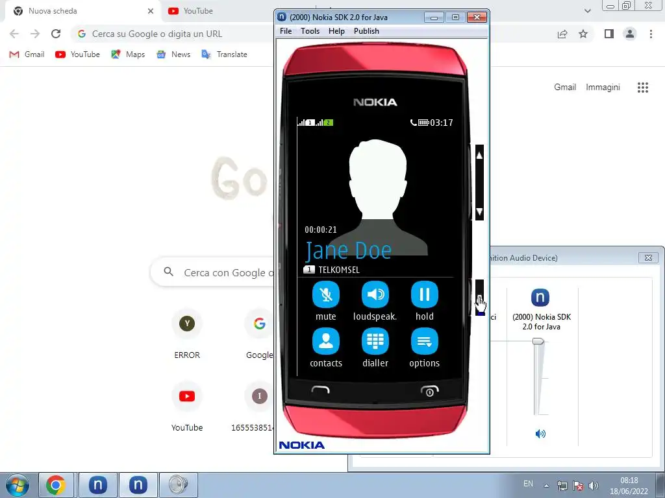The height and width of the screenshot is (498, 665).
Task: Click Chrome icon in taskbar
Action: [56, 485]
